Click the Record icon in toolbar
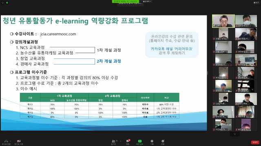This screenshot has width=261, height=146. [x=152, y=141]
